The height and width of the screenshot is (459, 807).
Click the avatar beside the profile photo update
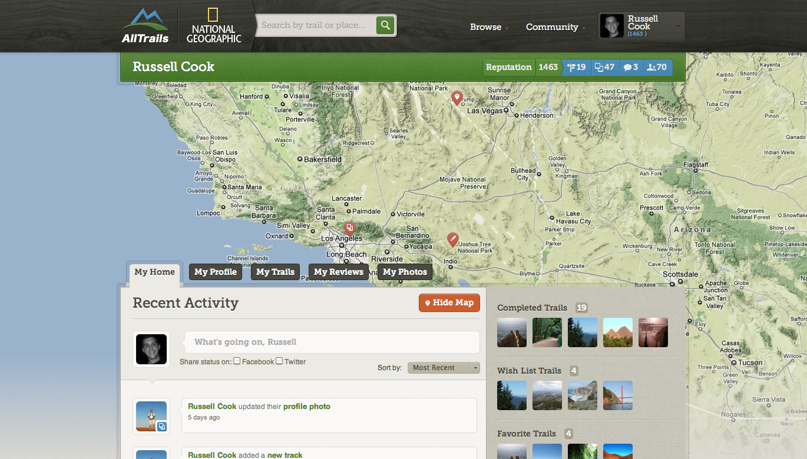pyautogui.click(x=151, y=417)
